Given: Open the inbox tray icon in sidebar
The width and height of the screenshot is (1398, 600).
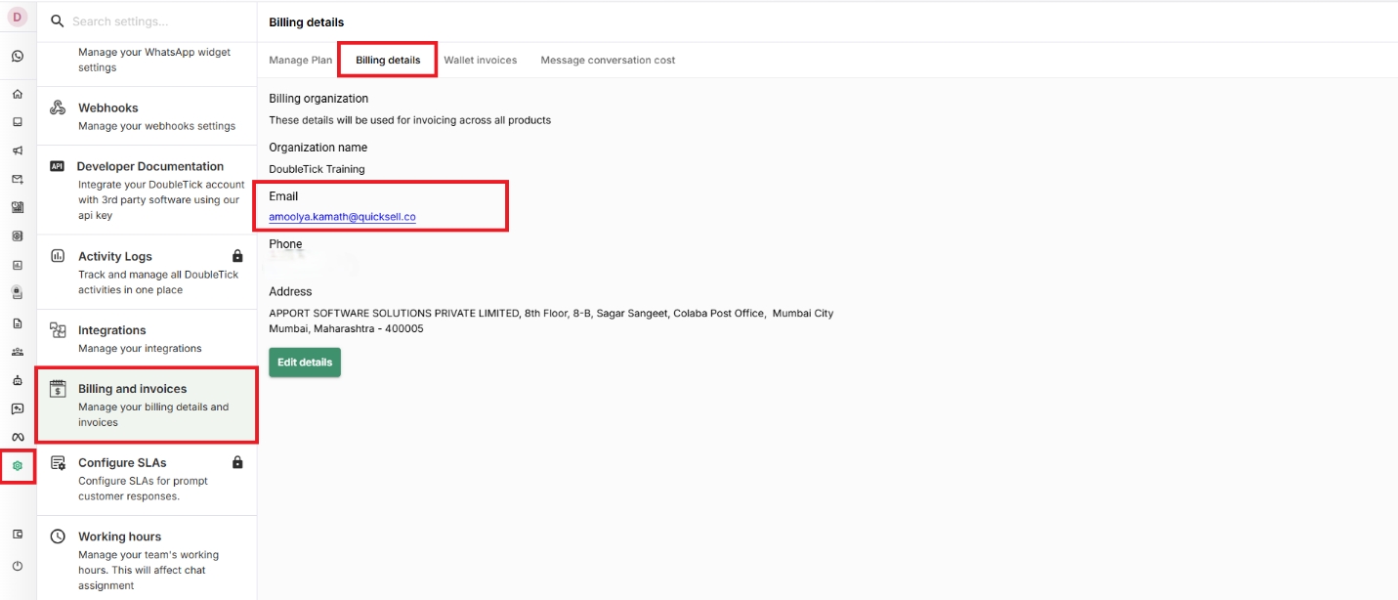Looking at the screenshot, I should [x=18, y=122].
